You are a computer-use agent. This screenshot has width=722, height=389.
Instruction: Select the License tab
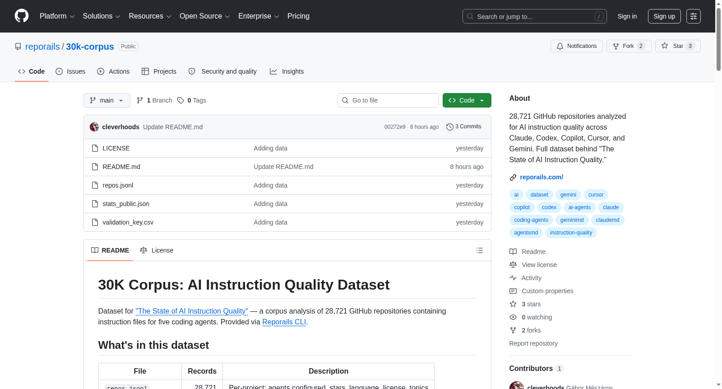157,250
